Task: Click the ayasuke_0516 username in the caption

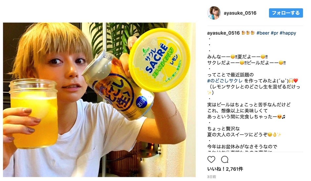Action: pyautogui.click(x=223, y=33)
